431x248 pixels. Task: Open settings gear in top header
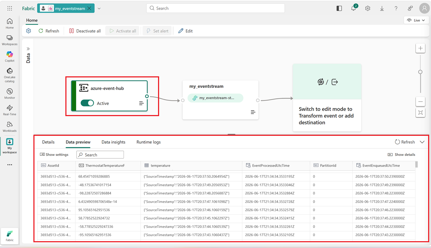(368, 8)
